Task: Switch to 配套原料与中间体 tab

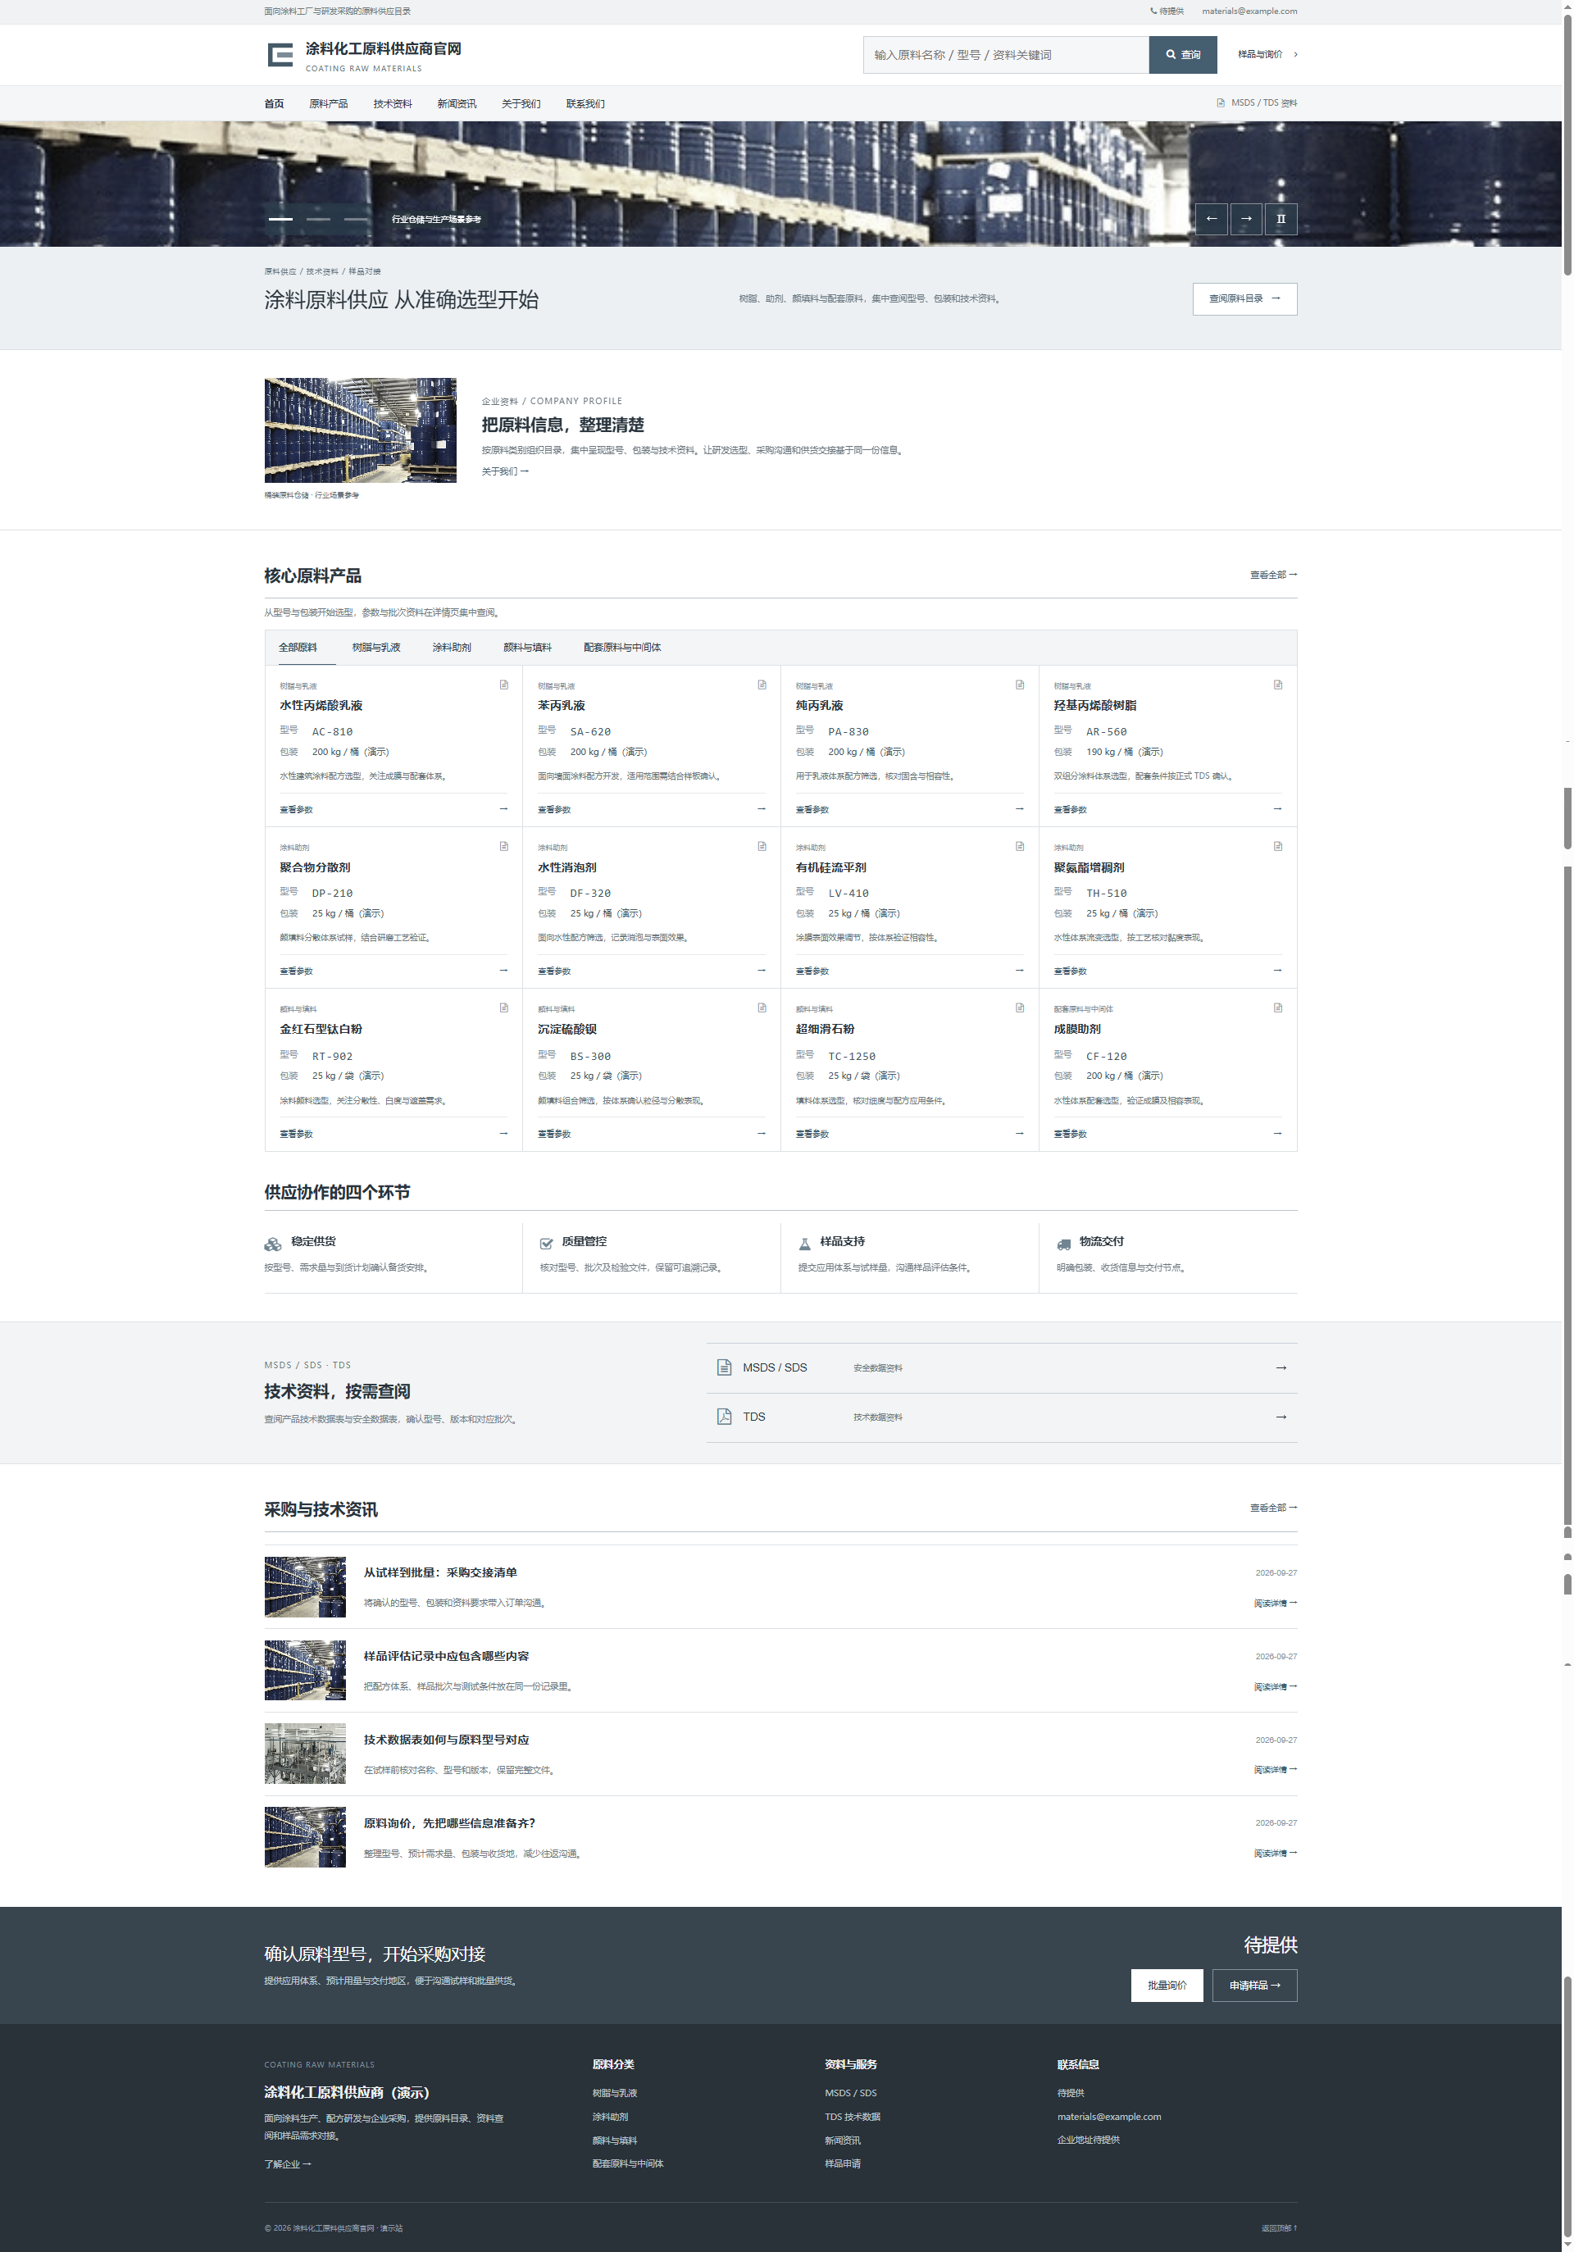Action: 621,648
